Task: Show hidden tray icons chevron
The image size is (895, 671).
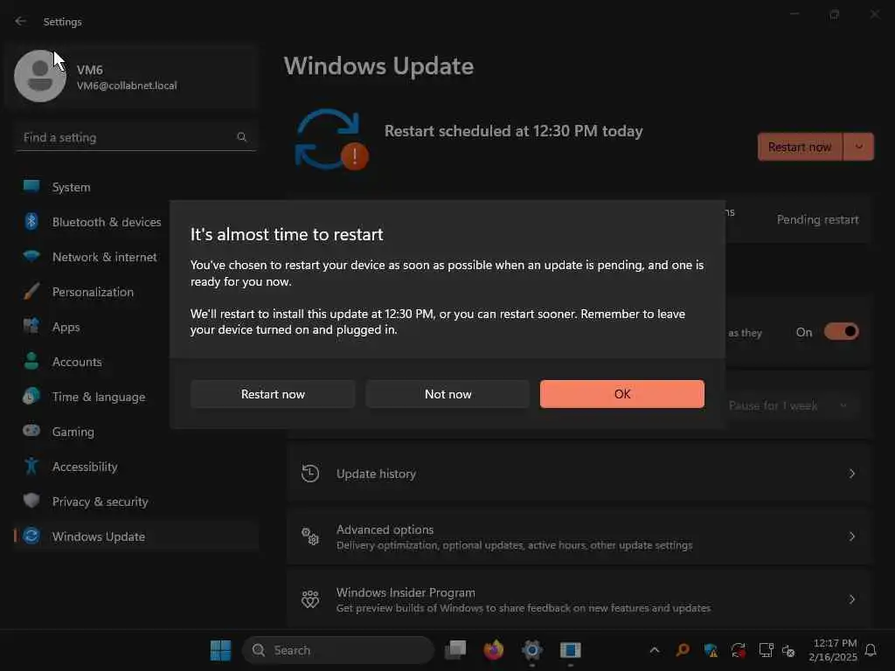Action: click(x=655, y=650)
